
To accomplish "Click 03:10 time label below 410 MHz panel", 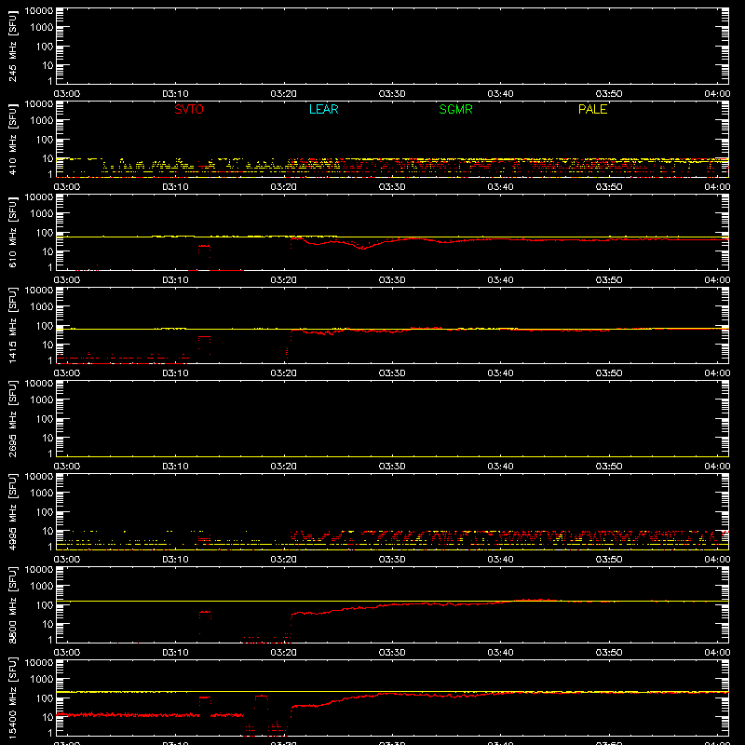I will click(175, 187).
